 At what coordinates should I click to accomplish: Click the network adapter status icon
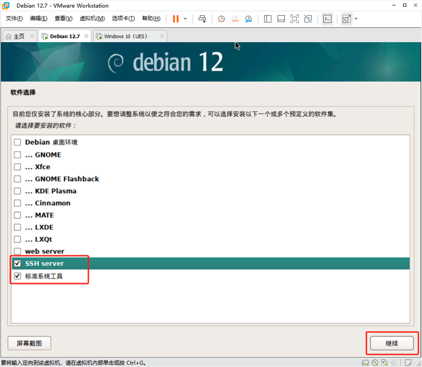click(x=384, y=363)
